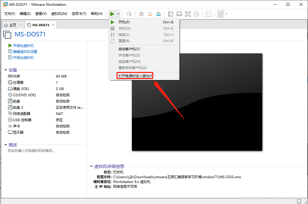Click the 开启此虚拟机 link

tap(23, 45)
